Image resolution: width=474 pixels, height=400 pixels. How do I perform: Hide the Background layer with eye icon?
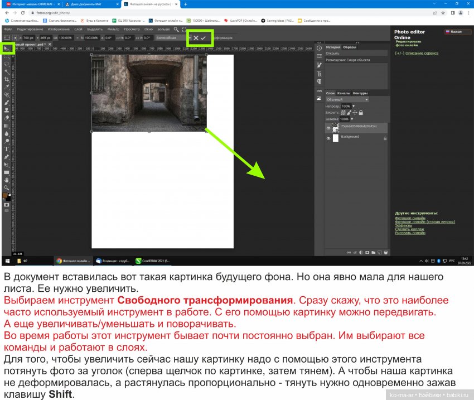[x=328, y=138]
